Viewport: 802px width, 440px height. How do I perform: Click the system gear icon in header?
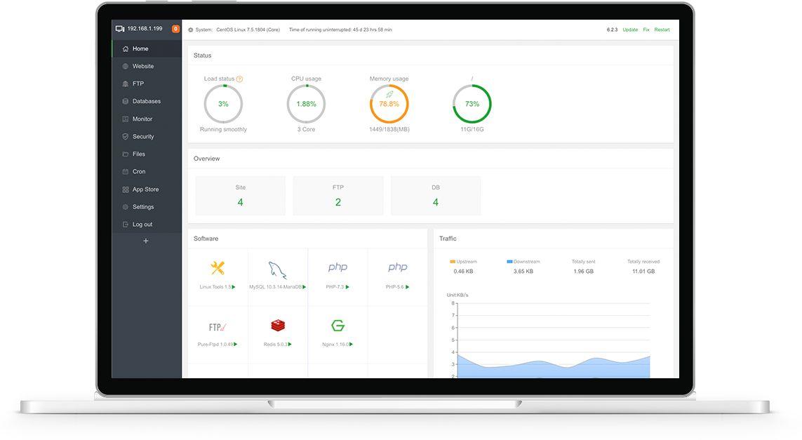(x=191, y=29)
